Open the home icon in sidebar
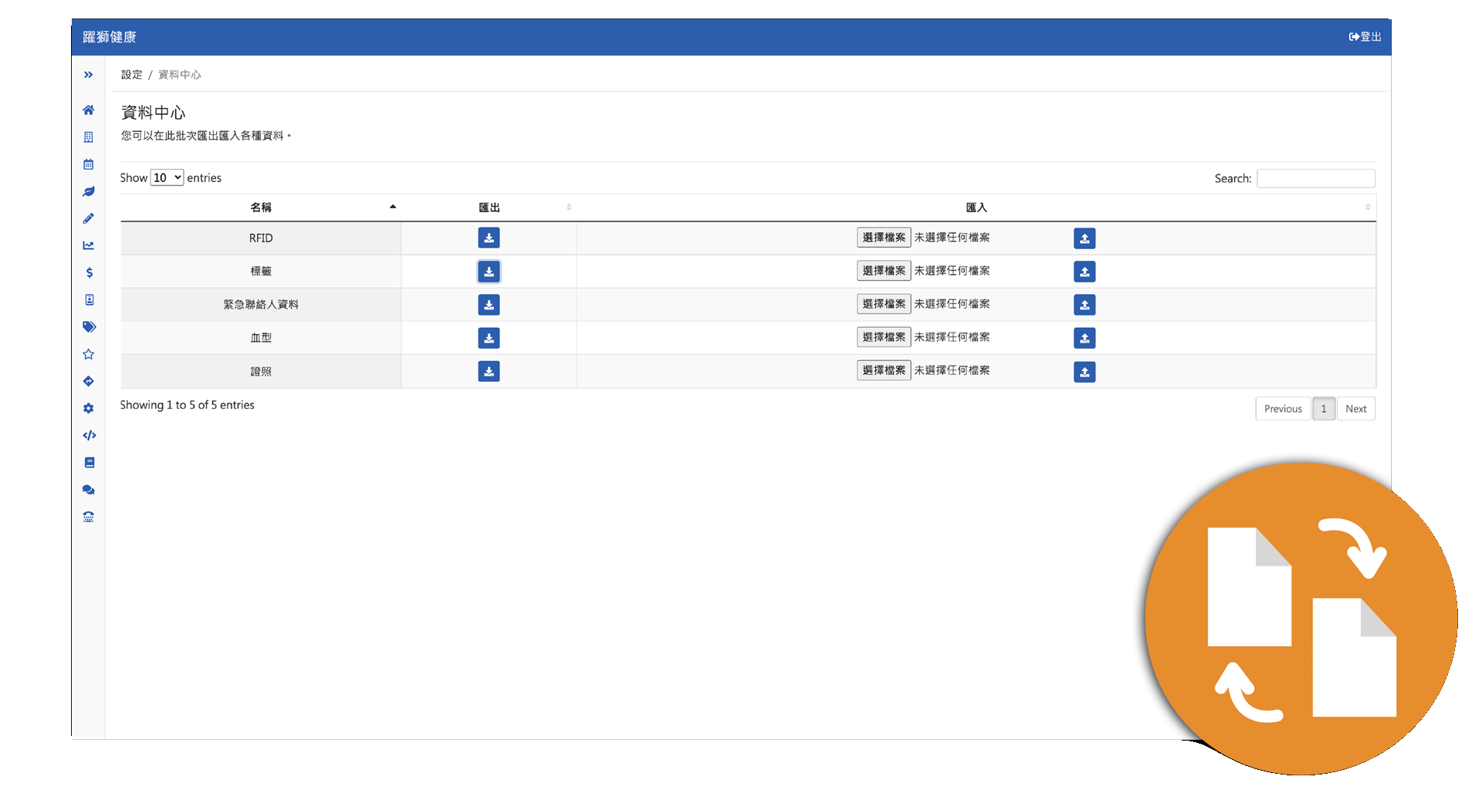Viewport: 1482px width, 790px height. (x=89, y=110)
